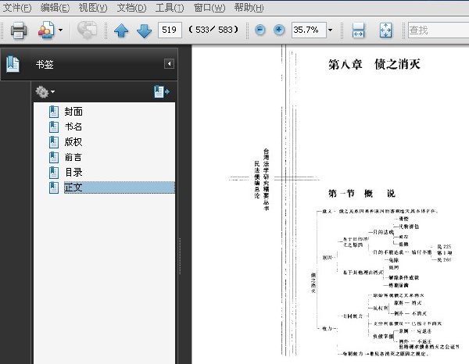Open the 文件 menu
The image size is (469, 364).
pos(16,8)
